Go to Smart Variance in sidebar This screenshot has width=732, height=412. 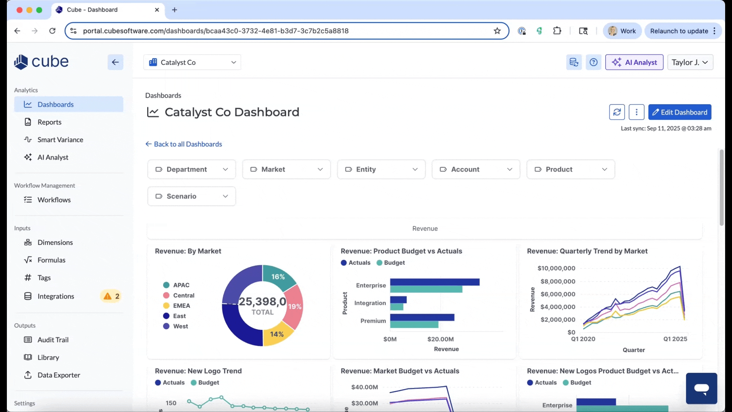[60, 140]
